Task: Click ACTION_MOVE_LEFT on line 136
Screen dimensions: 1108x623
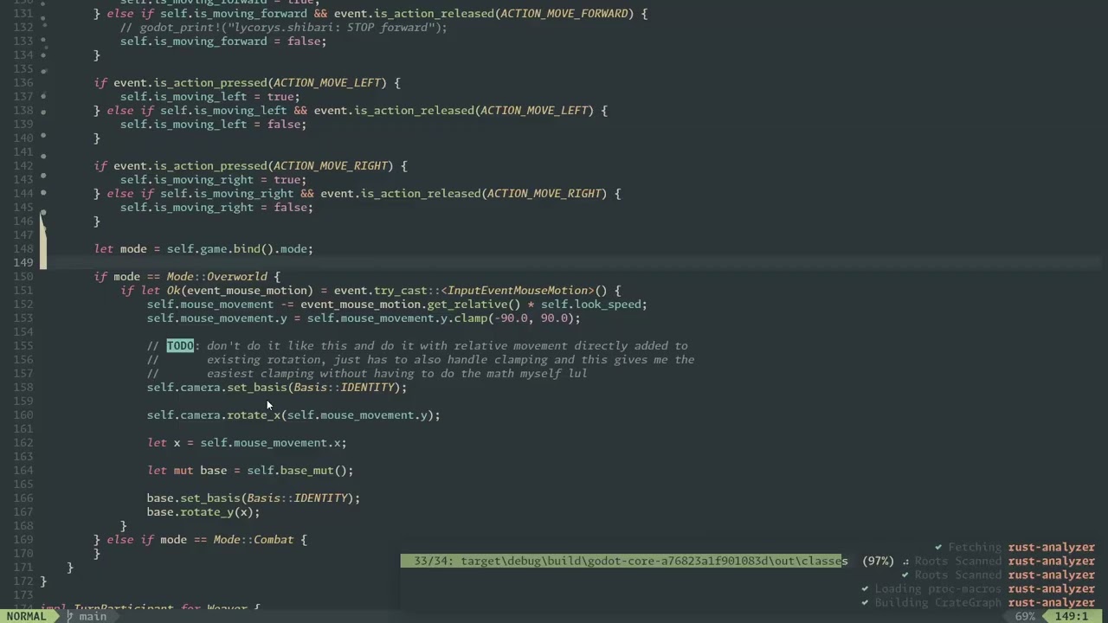Action: [327, 82]
